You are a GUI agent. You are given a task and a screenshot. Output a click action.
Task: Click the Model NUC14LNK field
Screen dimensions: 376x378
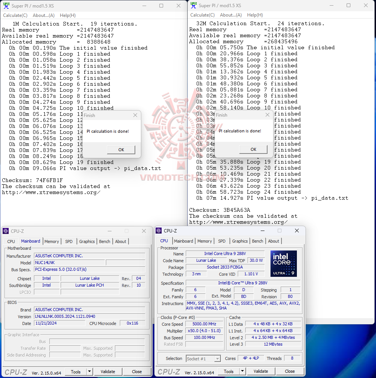pos(70,263)
